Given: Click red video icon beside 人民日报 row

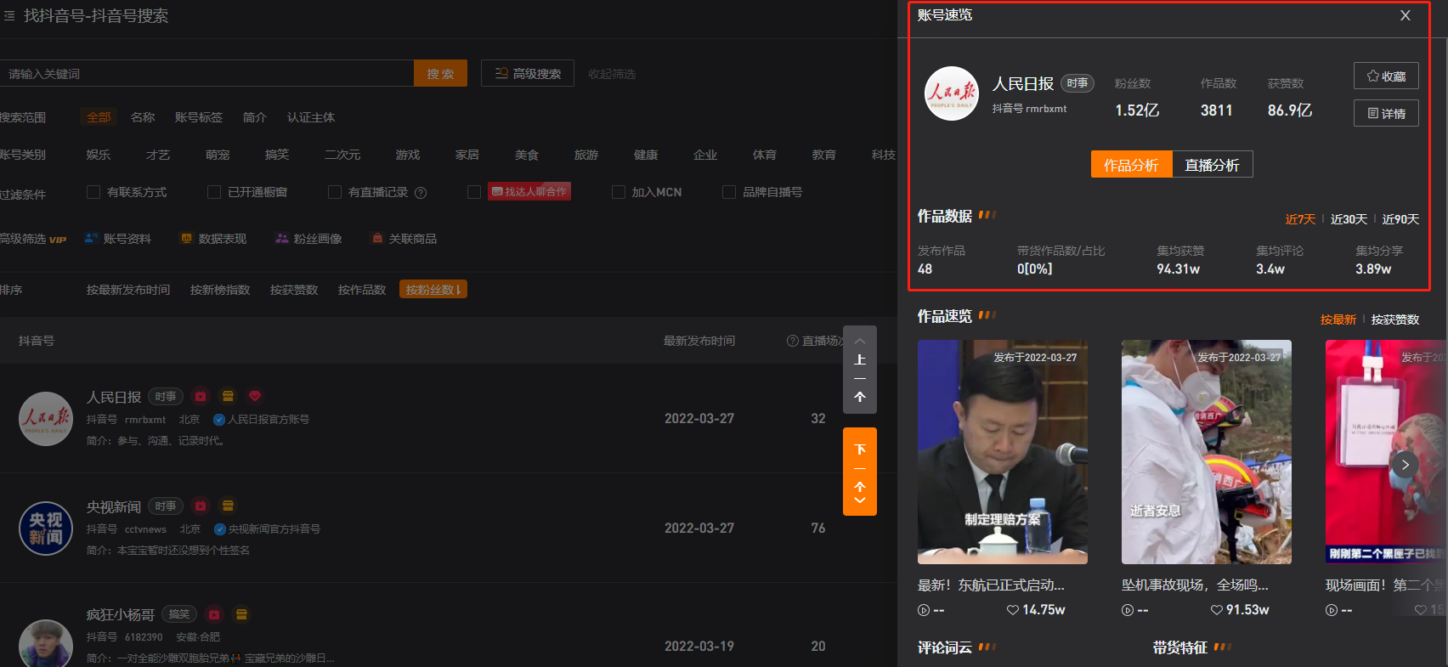Looking at the screenshot, I should point(201,396).
